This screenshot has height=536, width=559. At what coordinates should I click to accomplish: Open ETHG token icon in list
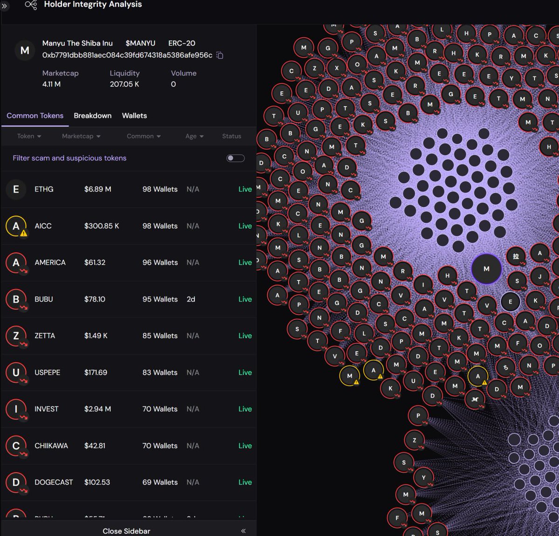(16, 189)
